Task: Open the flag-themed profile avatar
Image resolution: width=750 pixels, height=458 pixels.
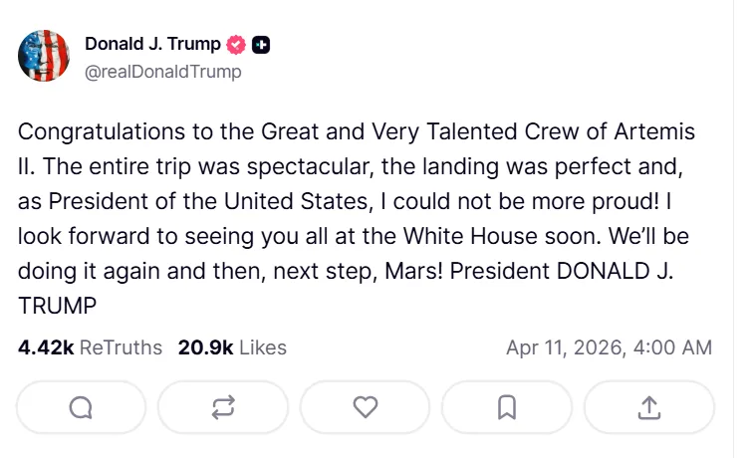Action: point(44,56)
